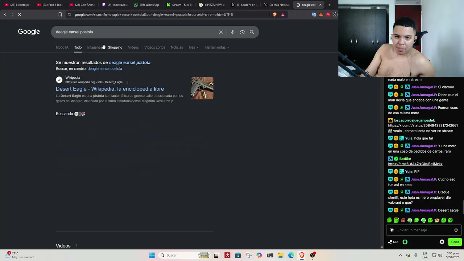
Task: Open the emoji picker in chat
Action: pyautogui.click(x=456, y=230)
